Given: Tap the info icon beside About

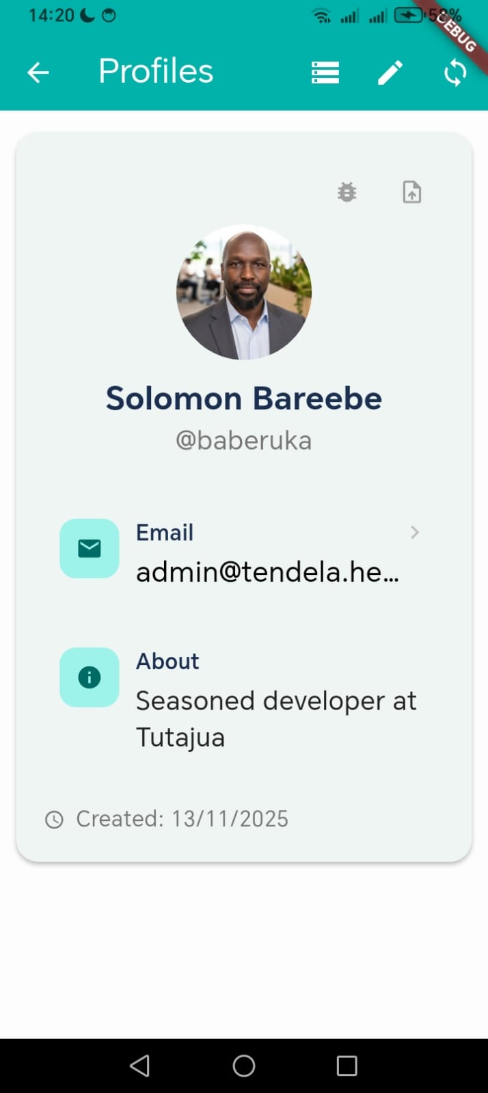Looking at the screenshot, I should tap(89, 677).
